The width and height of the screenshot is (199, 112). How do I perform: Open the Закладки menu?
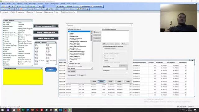(x=40, y=4)
